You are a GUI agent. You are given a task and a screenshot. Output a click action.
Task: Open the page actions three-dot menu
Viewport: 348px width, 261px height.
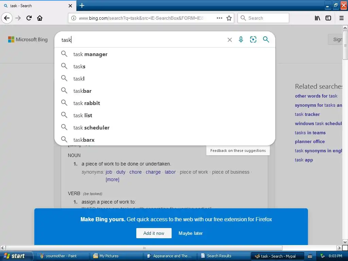click(x=219, y=18)
